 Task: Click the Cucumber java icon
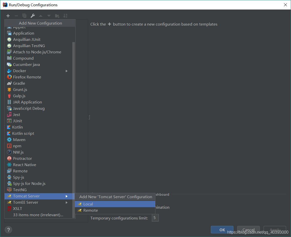click(9, 65)
